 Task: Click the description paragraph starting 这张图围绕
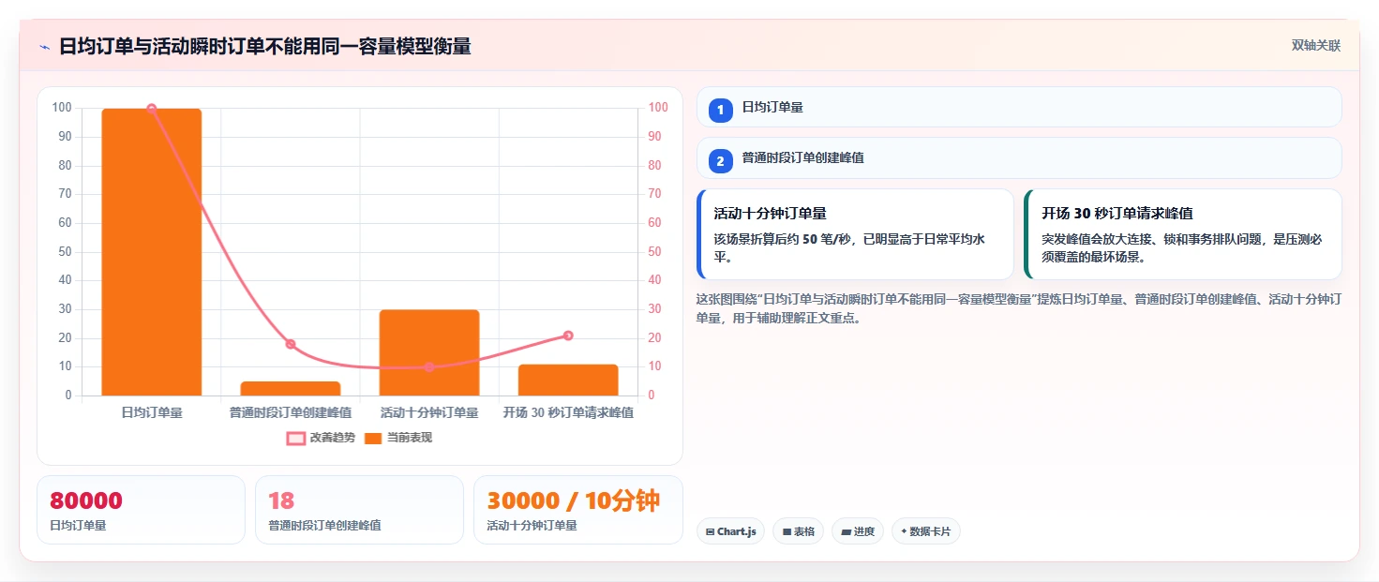tap(1019, 308)
